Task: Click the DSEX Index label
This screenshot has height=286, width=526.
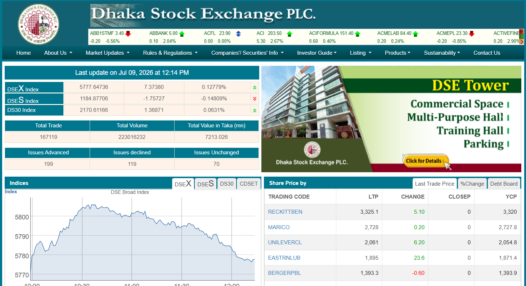Action: click(x=23, y=88)
